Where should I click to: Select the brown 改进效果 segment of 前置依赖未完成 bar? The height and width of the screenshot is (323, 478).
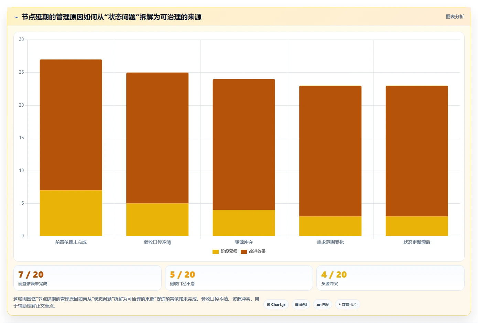pos(71,125)
